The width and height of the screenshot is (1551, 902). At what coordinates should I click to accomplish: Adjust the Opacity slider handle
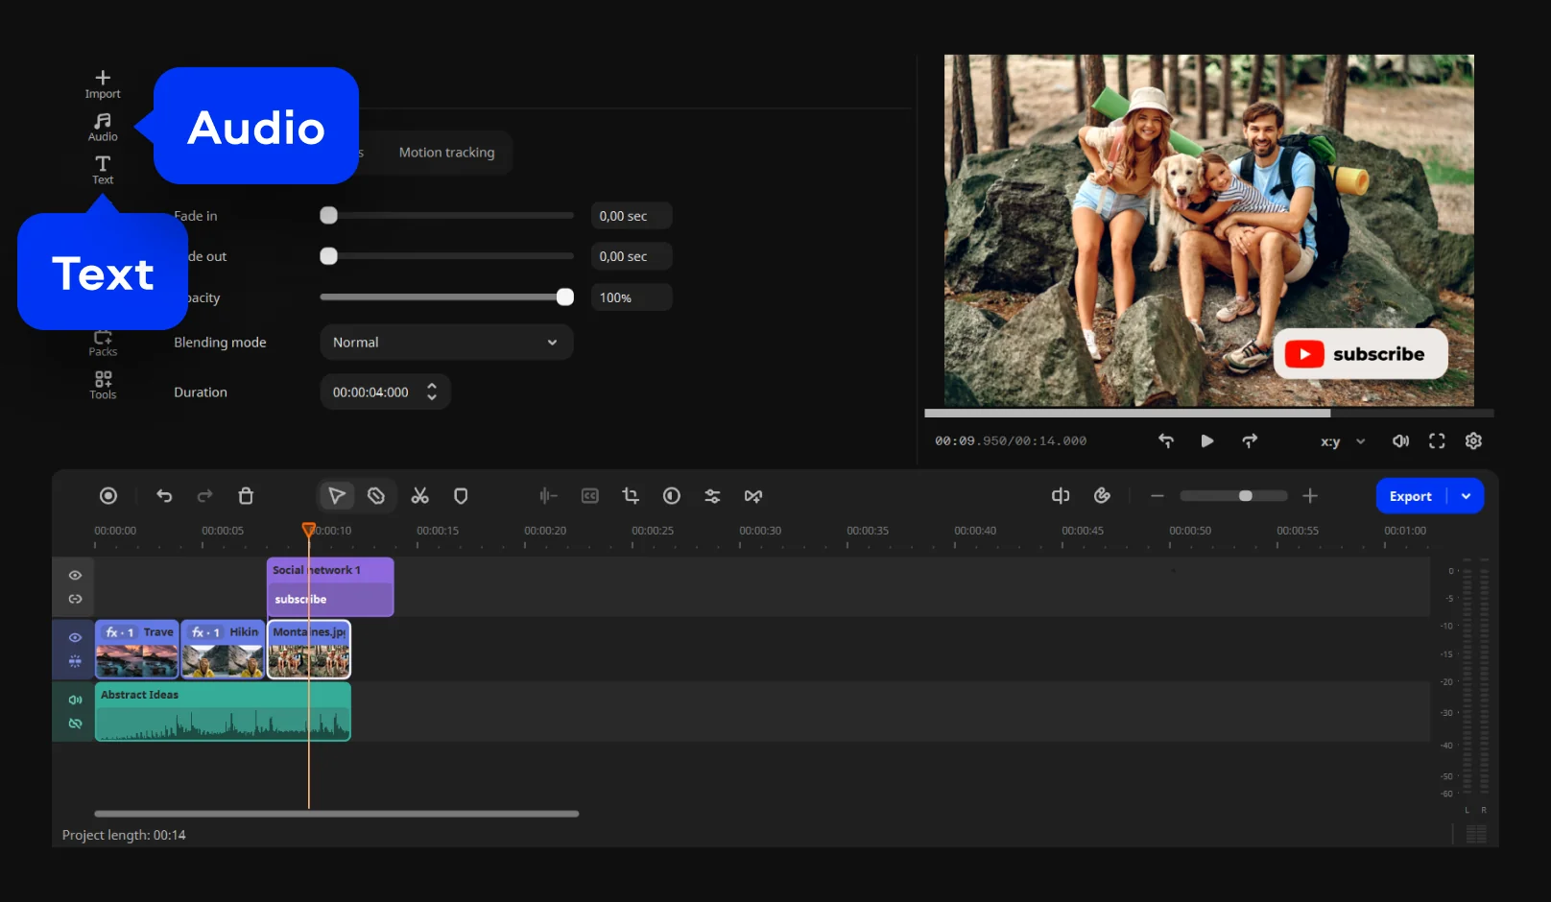(565, 297)
